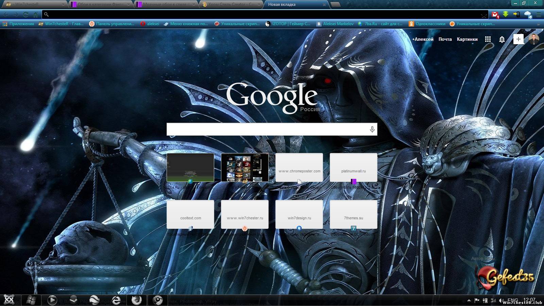
Task: Open Google Earth from the taskbar
Action: coord(95,300)
